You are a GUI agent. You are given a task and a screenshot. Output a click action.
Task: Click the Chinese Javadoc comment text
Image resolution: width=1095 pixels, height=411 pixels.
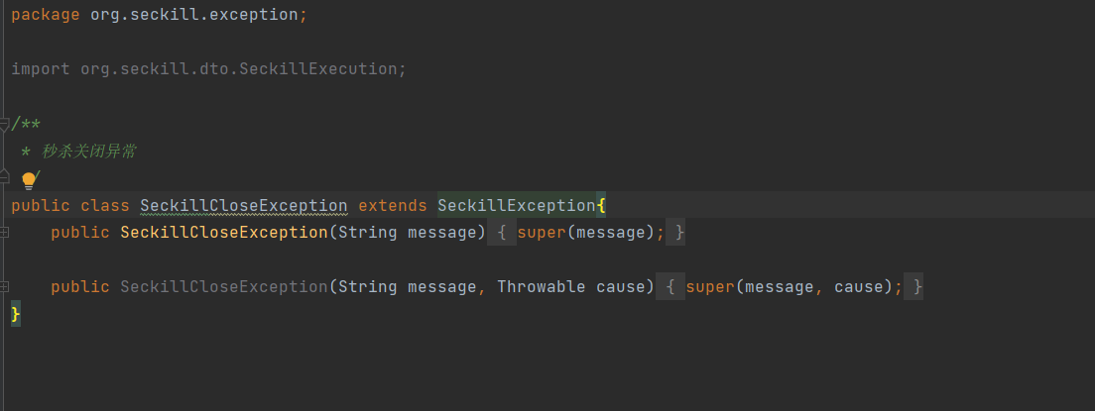89,152
